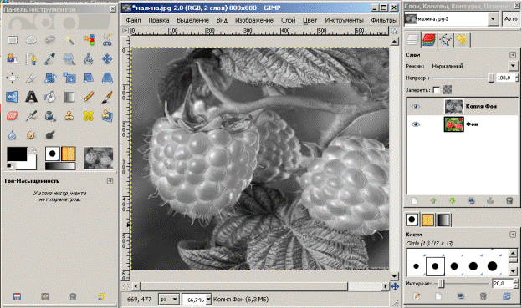Select the Blend gradient tool
This screenshot has height=308, width=522.
[69, 97]
